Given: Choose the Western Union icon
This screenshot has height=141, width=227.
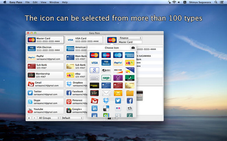Looking at the screenshot, I should 94,86.
